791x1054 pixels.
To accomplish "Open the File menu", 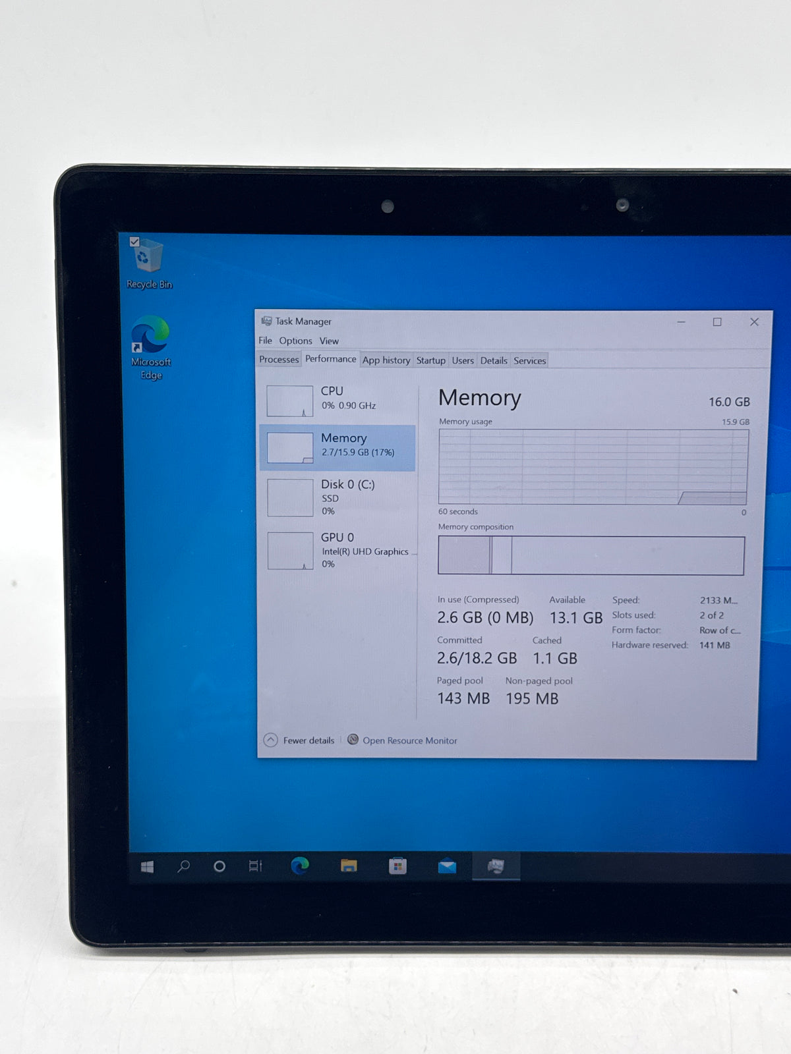I will tap(265, 341).
